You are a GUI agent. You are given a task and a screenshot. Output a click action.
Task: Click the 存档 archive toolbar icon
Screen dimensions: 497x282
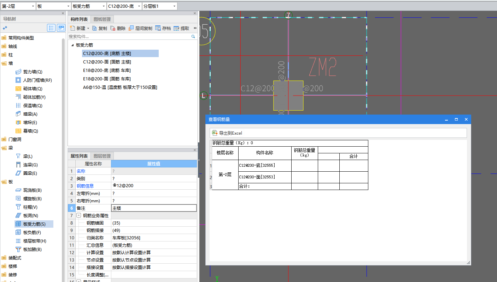pos(158,28)
